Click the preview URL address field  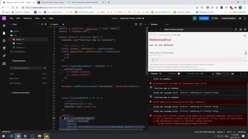(198, 29)
